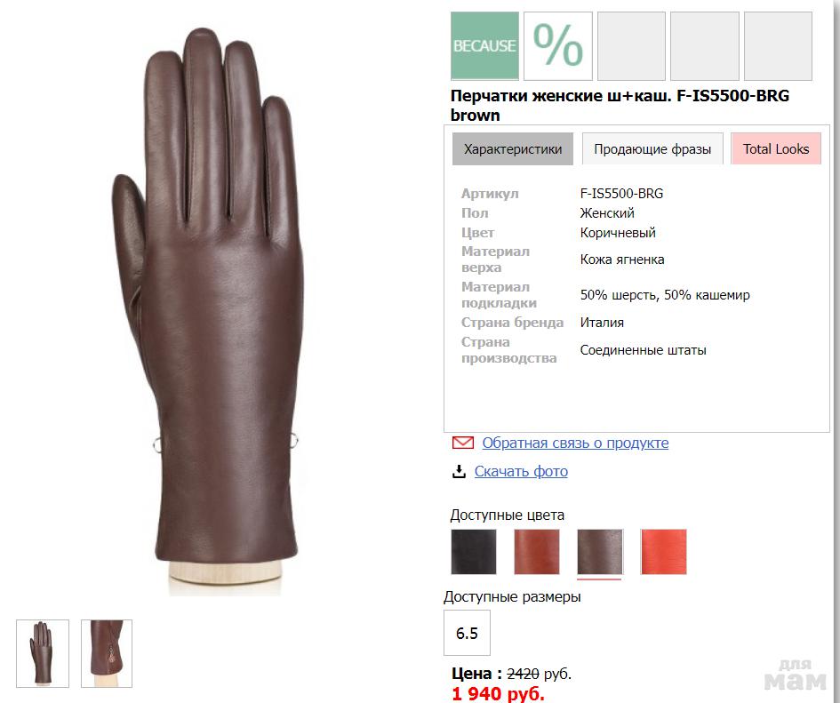The width and height of the screenshot is (840, 703).
Task: Click the percent discount badge icon
Action: 557,46
